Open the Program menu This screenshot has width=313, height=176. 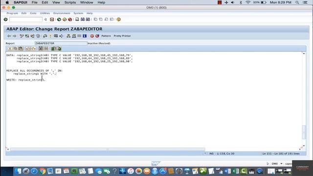pyautogui.click(x=12, y=13)
